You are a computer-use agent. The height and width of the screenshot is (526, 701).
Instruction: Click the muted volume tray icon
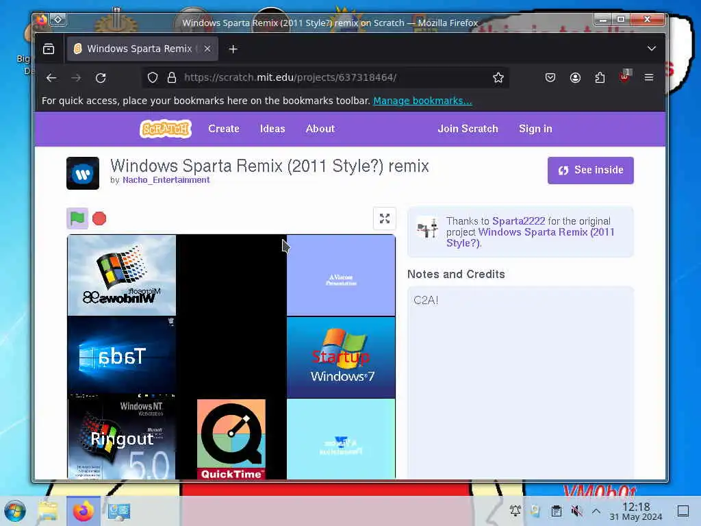click(576, 510)
